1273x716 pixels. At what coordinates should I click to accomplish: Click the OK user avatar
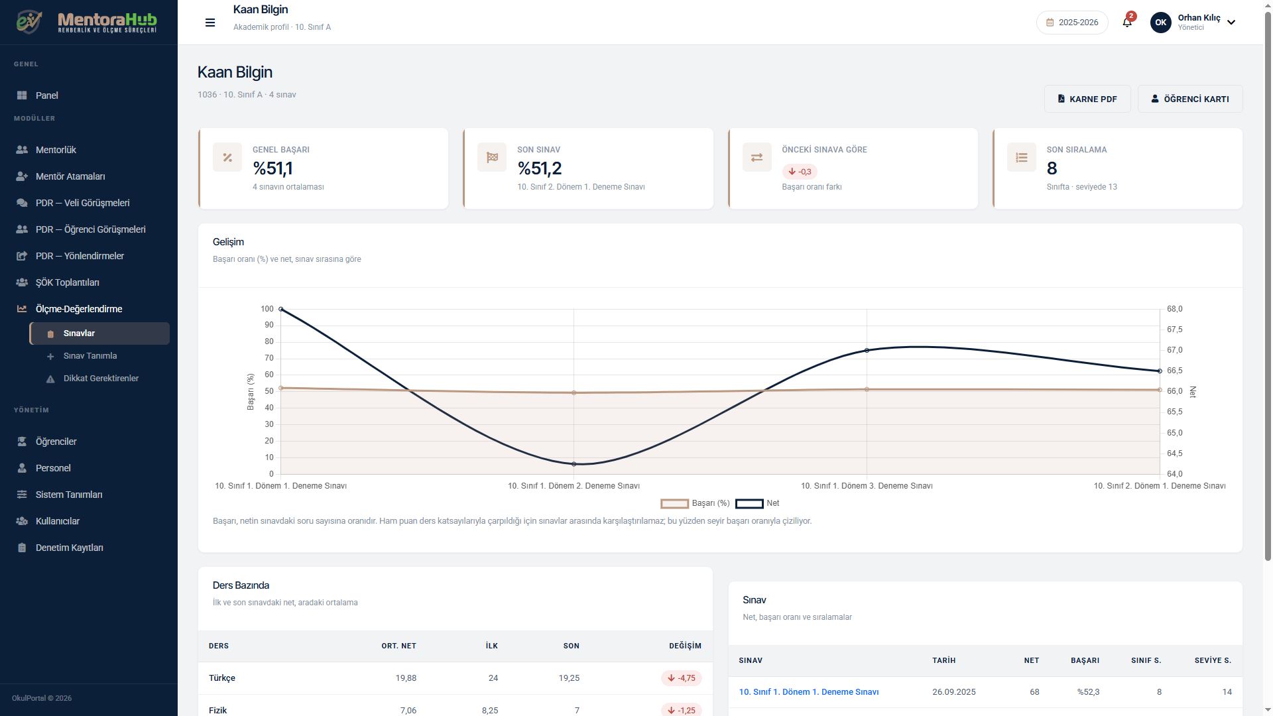1160,23
